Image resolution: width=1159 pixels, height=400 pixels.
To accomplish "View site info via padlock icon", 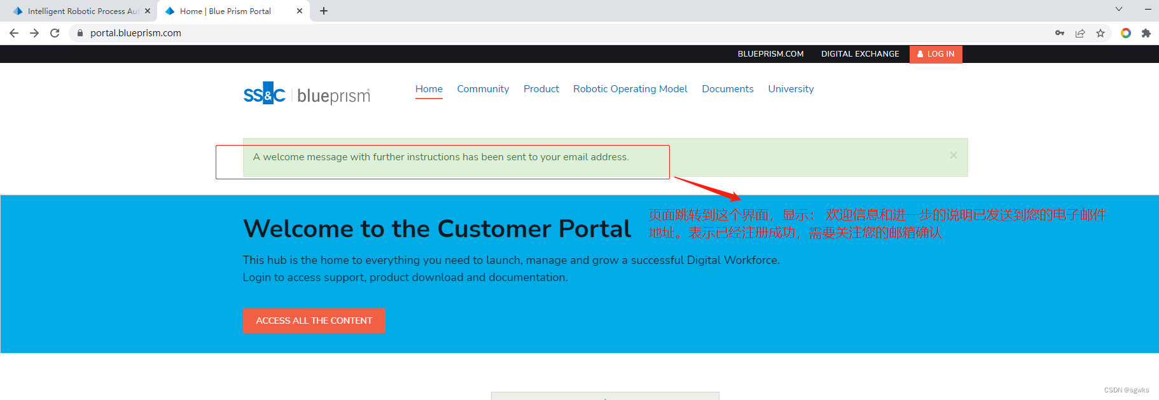I will point(80,33).
